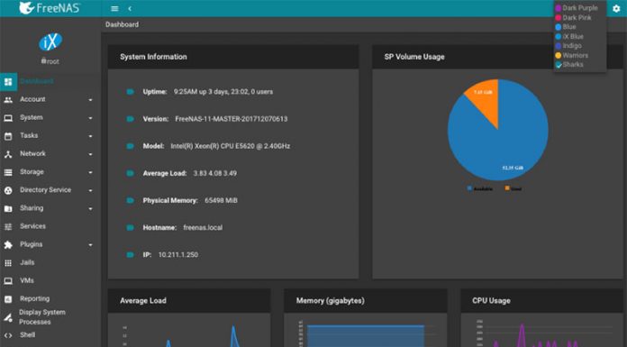
Task: Click the FreeNAS-11-MASTER version text
Action: (x=232, y=119)
